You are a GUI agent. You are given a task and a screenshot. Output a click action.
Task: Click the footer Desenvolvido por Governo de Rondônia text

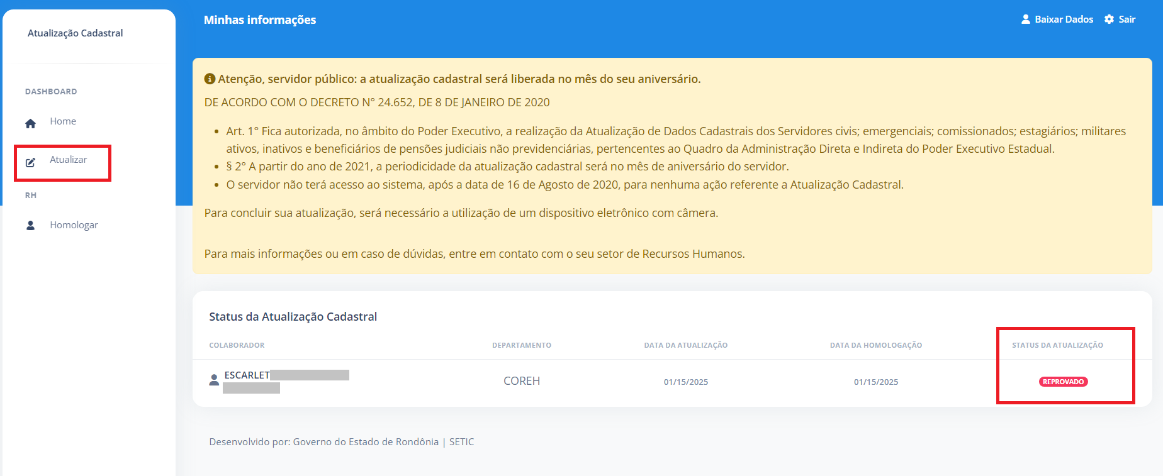342,442
